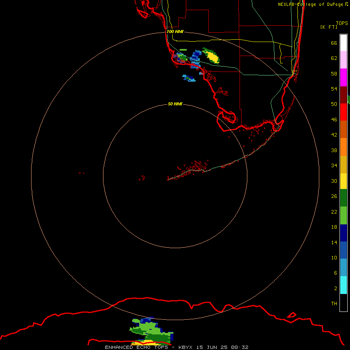350x350 pixels.
Task: Click the legend value 30
Action: (x=334, y=181)
